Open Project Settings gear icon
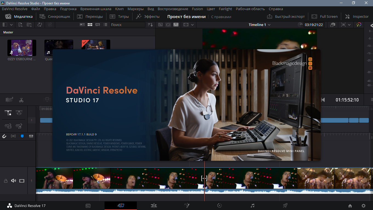 pos(364,206)
